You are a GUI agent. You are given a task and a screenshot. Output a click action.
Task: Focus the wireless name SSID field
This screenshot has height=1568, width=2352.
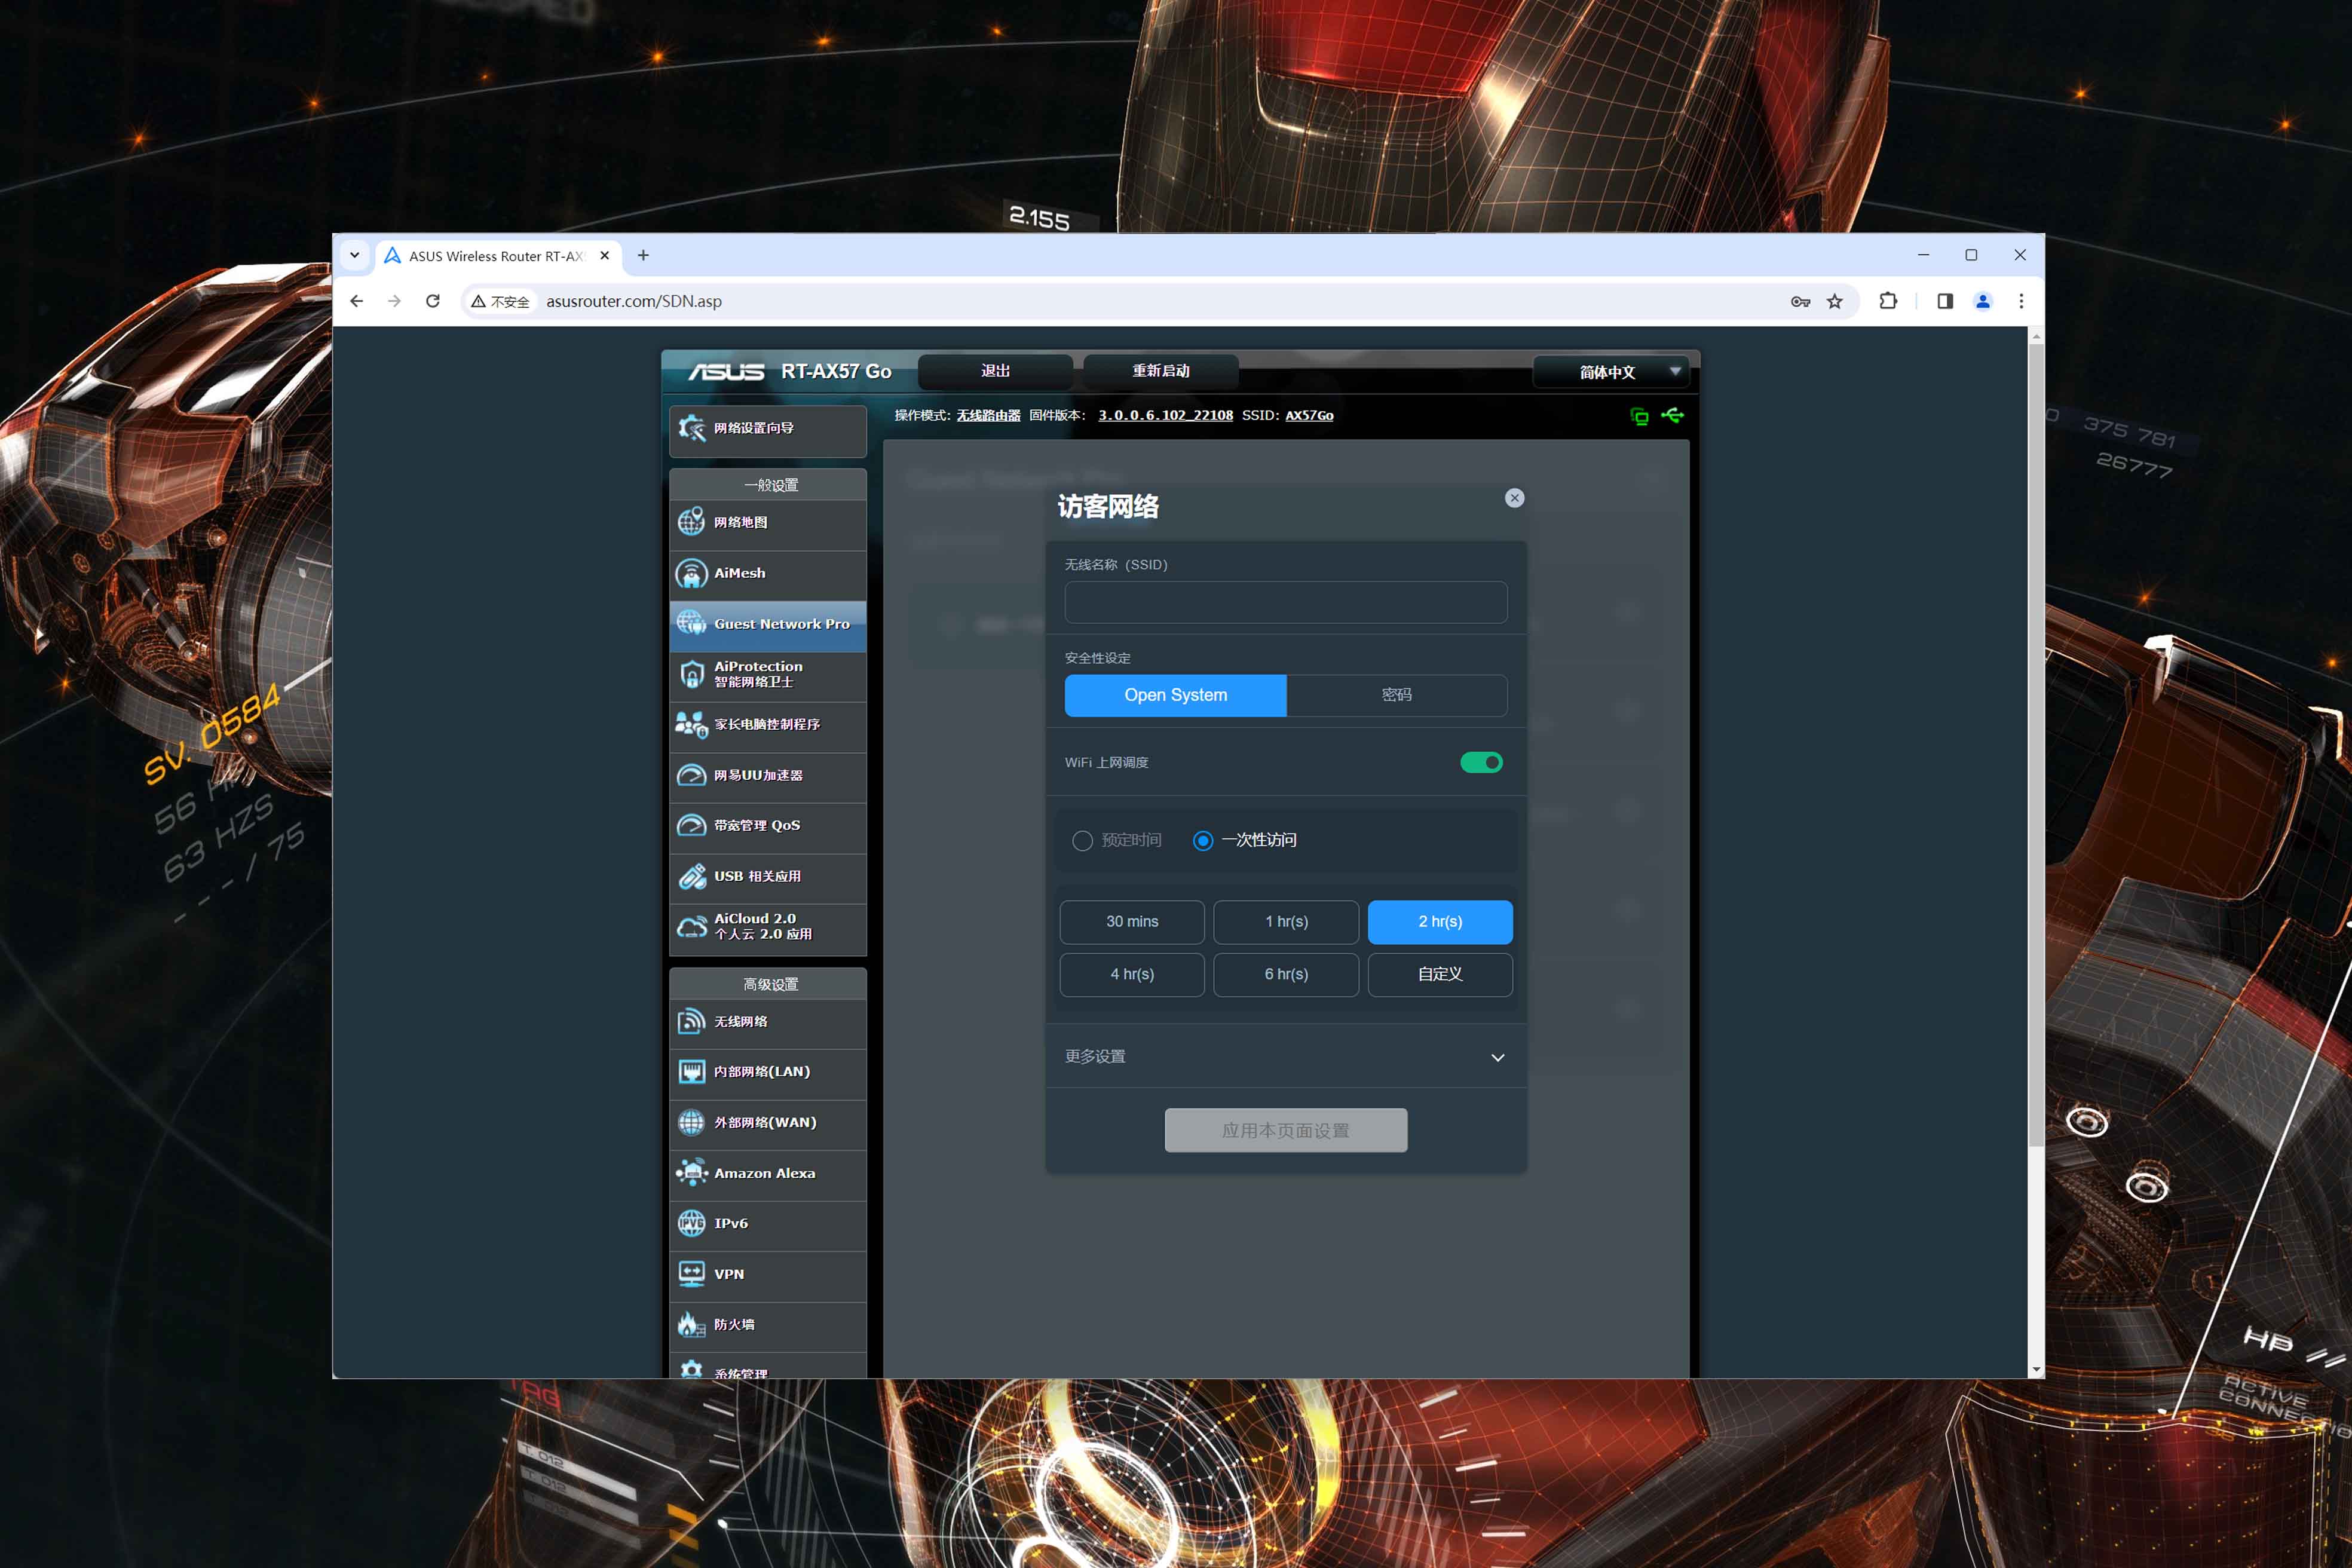pyautogui.click(x=1286, y=603)
